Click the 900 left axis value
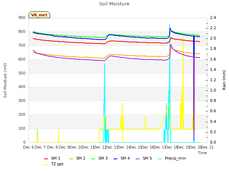The height and width of the screenshot is (171, 229). click(22, 17)
